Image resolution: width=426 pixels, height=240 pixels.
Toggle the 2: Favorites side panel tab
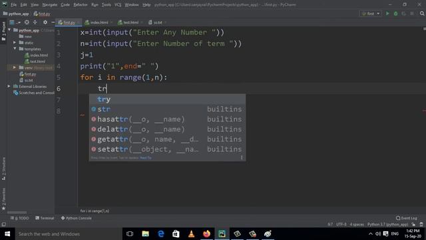pyautogui.click(x=3, y=199)
